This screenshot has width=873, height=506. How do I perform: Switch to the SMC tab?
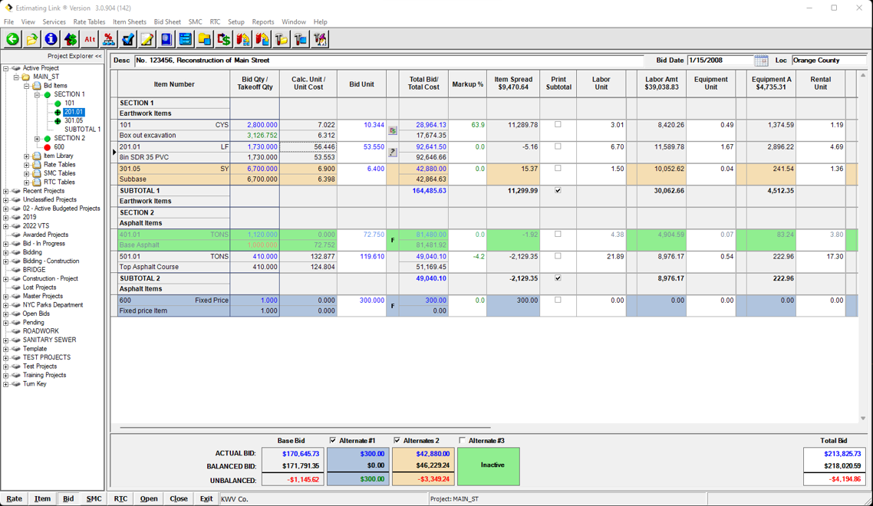(94, 498)
